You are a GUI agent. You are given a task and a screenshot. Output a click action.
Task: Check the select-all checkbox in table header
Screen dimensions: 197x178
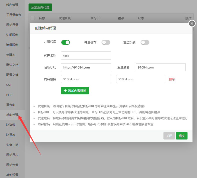point(33,18)
